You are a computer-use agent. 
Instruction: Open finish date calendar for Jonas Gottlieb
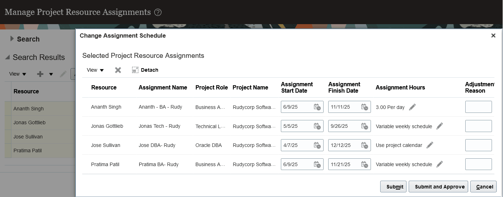point(365,126)
